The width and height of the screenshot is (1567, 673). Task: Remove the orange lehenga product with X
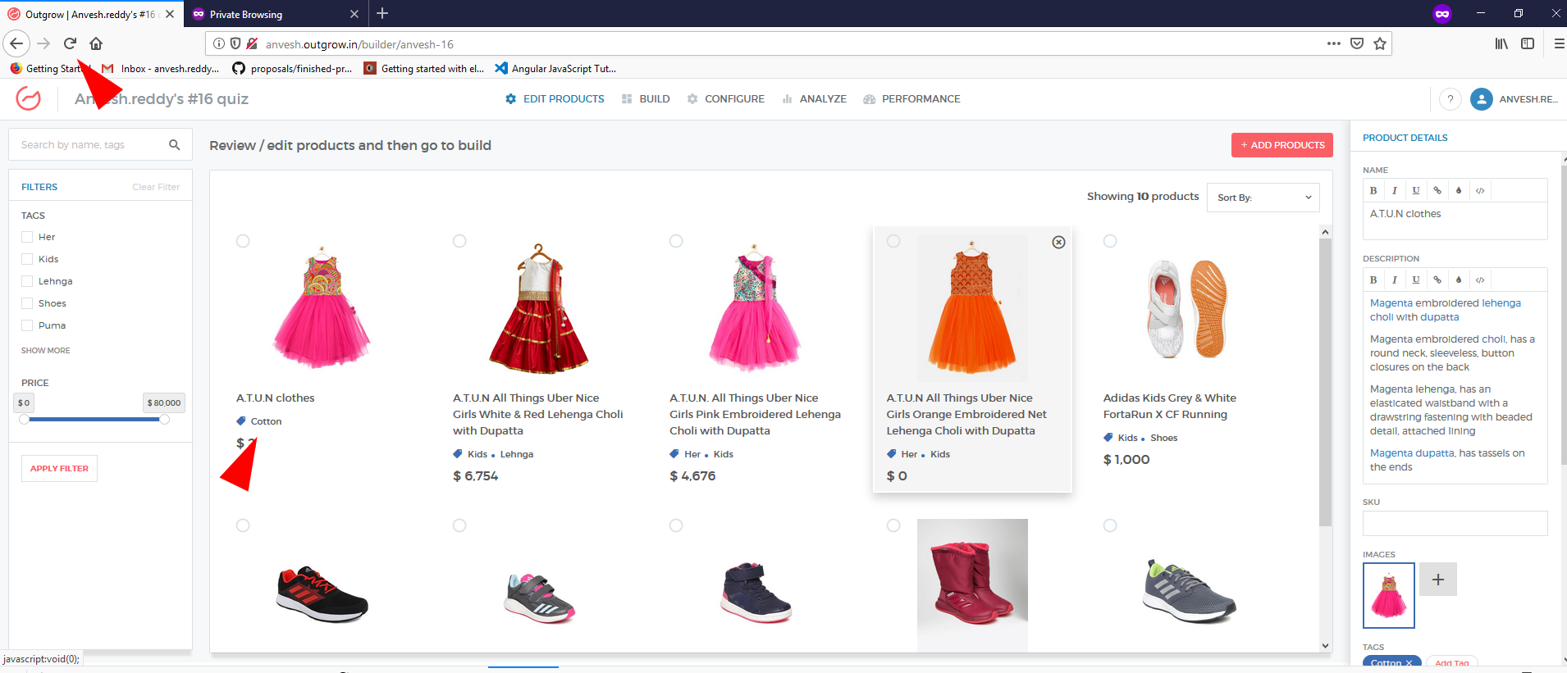[1059, 242]
